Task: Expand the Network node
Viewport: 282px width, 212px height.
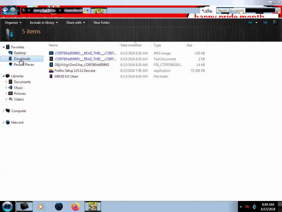Action: click(x=4, y=122)
